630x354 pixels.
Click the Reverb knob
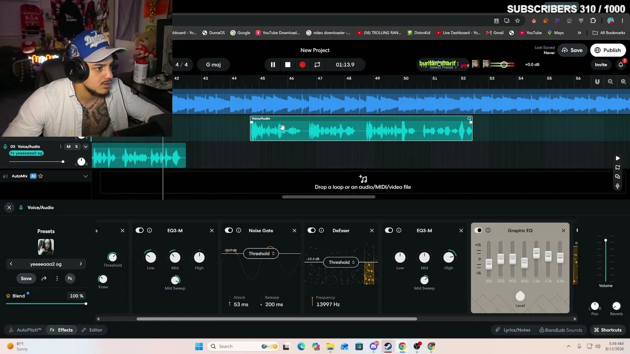[616, 306]
